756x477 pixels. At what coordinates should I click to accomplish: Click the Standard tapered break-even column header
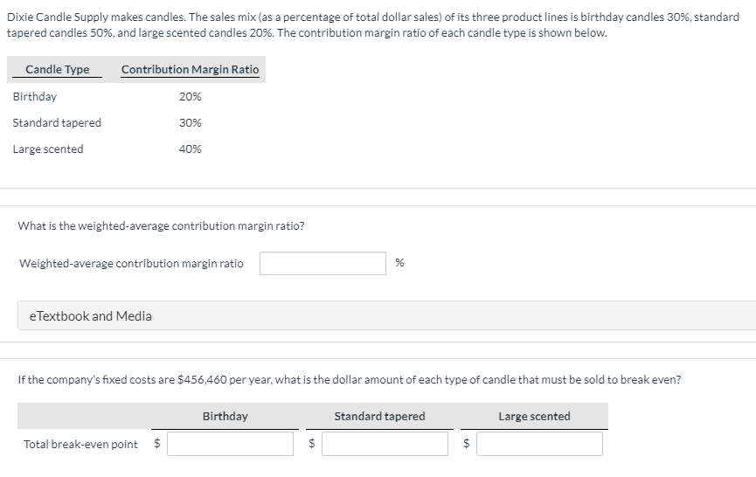point(379,417)
